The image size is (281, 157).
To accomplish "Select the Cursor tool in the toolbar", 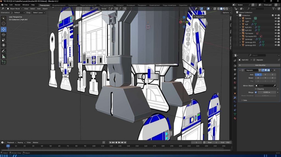I will 4,24.
